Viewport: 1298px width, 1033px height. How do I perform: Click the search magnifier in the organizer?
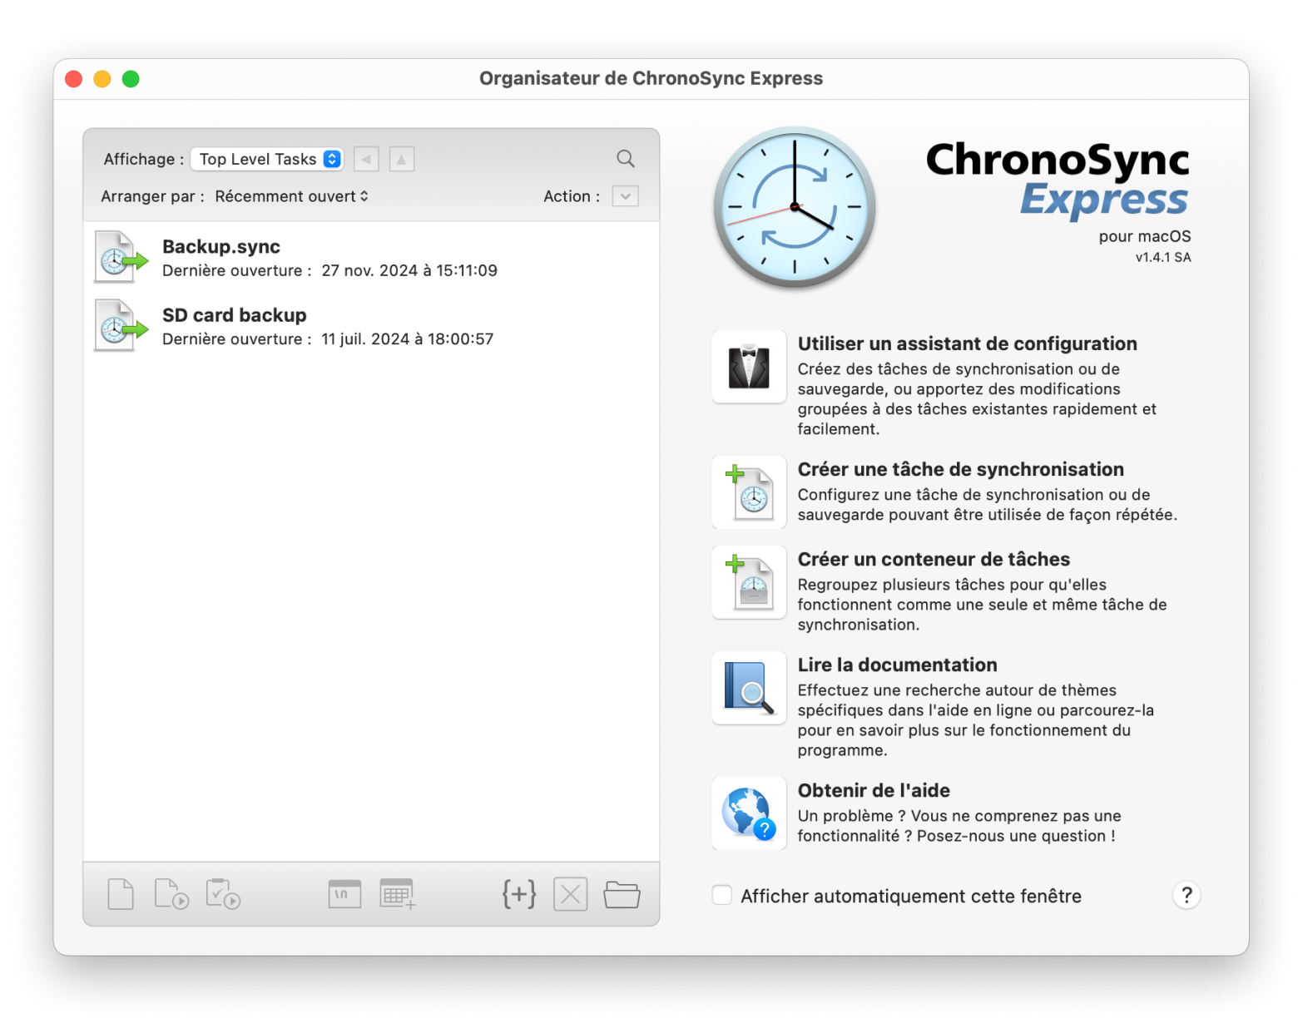click(626, 159)
